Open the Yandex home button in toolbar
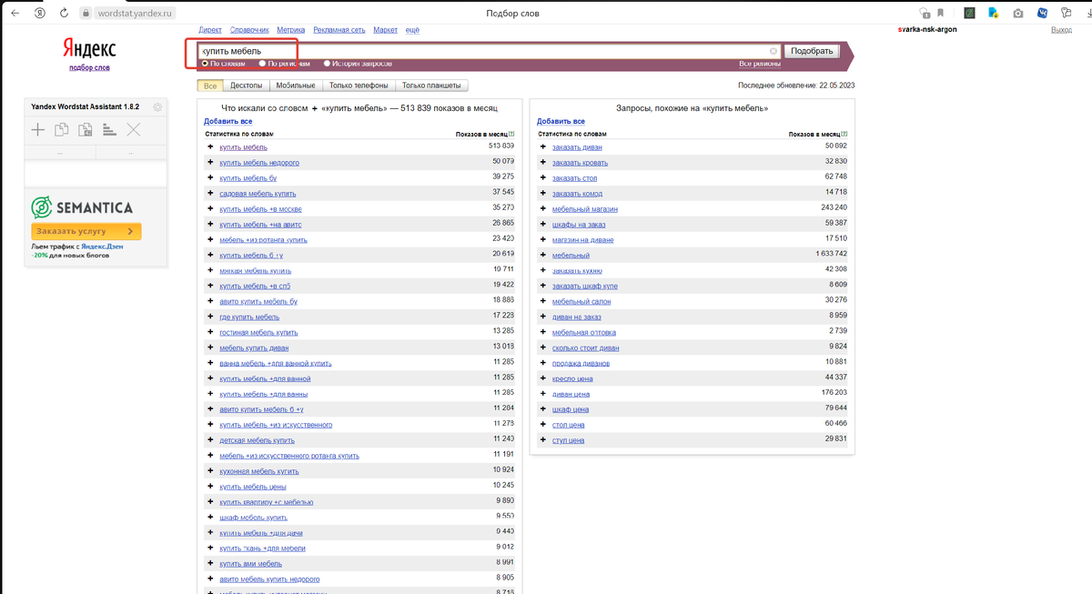This screenshot has height=594, width=1092. tap(39, 14)
